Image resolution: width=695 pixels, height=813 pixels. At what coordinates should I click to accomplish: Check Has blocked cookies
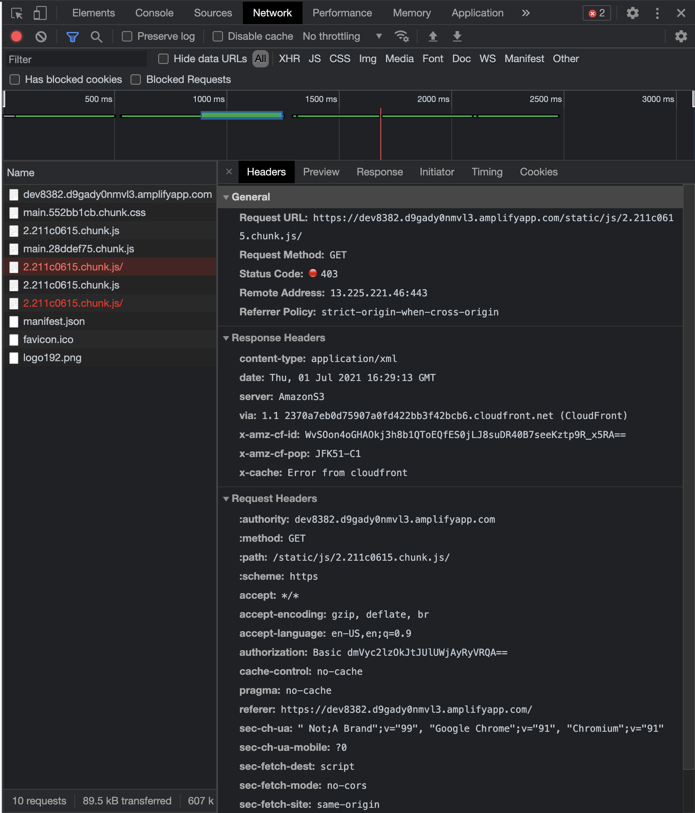[x=15, y=79]
